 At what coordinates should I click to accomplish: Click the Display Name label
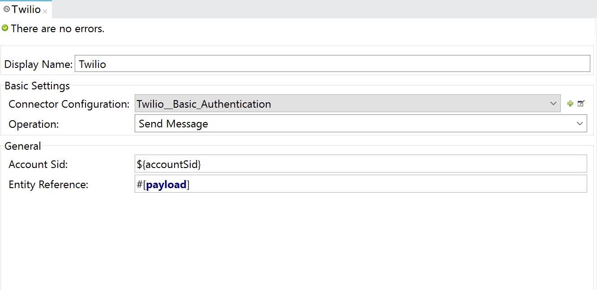point(38,64)
